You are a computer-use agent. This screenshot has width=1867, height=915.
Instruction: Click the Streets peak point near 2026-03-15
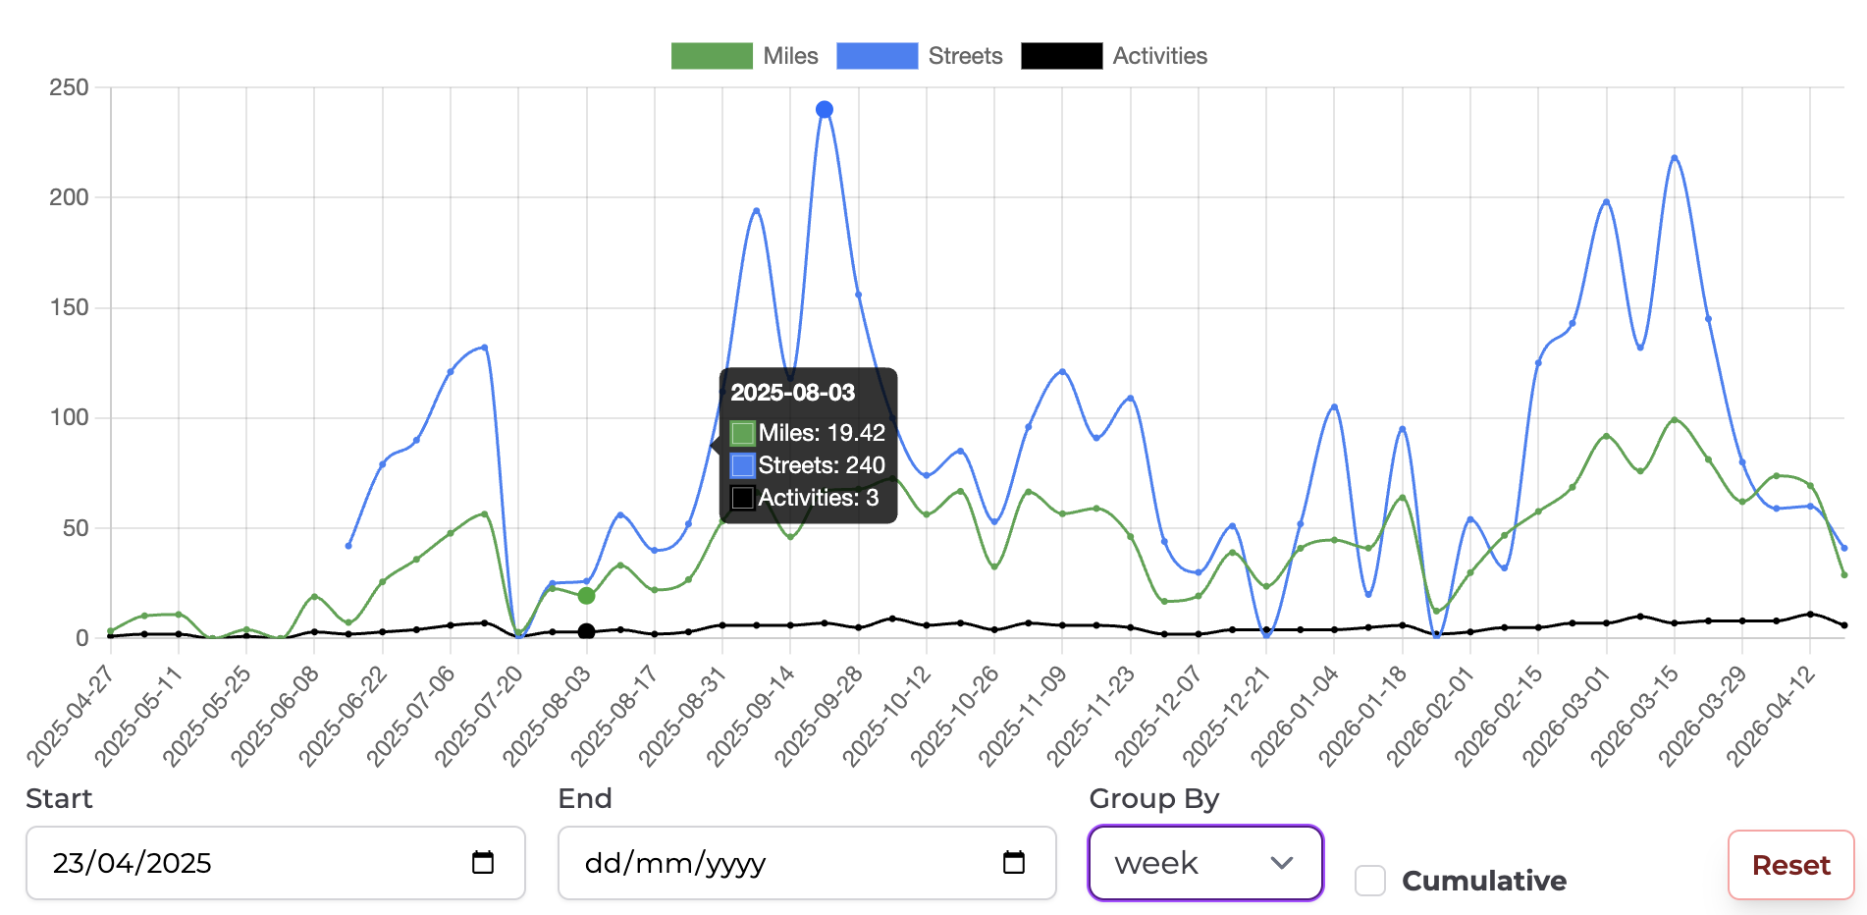click(x=1675, y=157)
